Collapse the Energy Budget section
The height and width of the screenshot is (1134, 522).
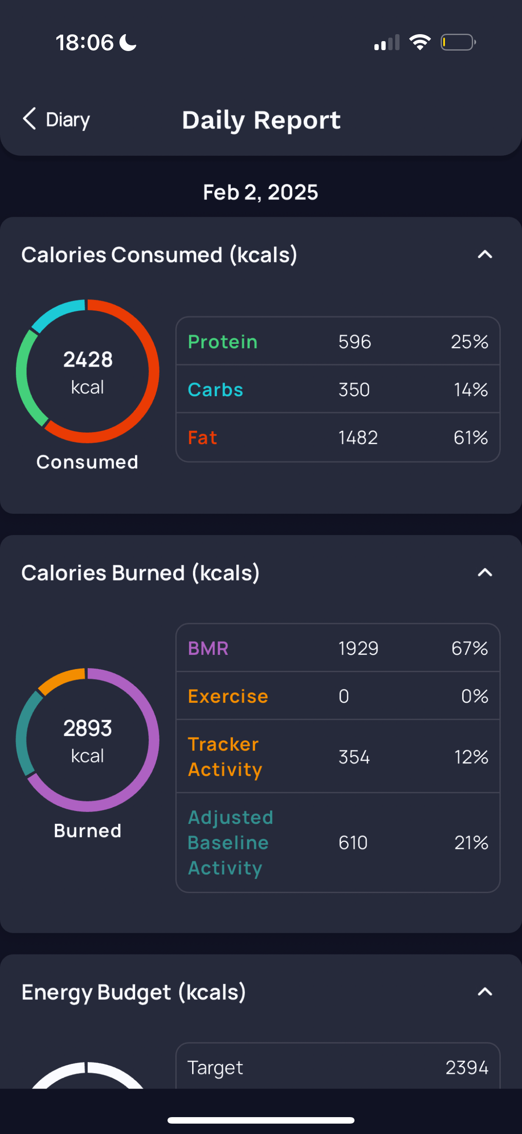[484, 992]
